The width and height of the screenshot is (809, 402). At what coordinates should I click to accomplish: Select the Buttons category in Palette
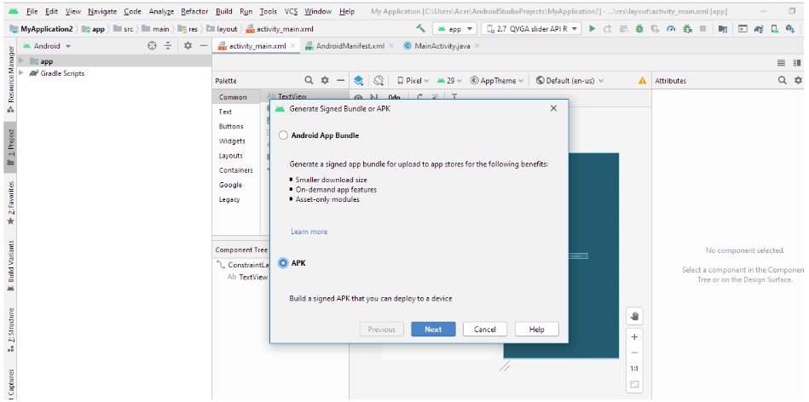click(x=230, y=126)
